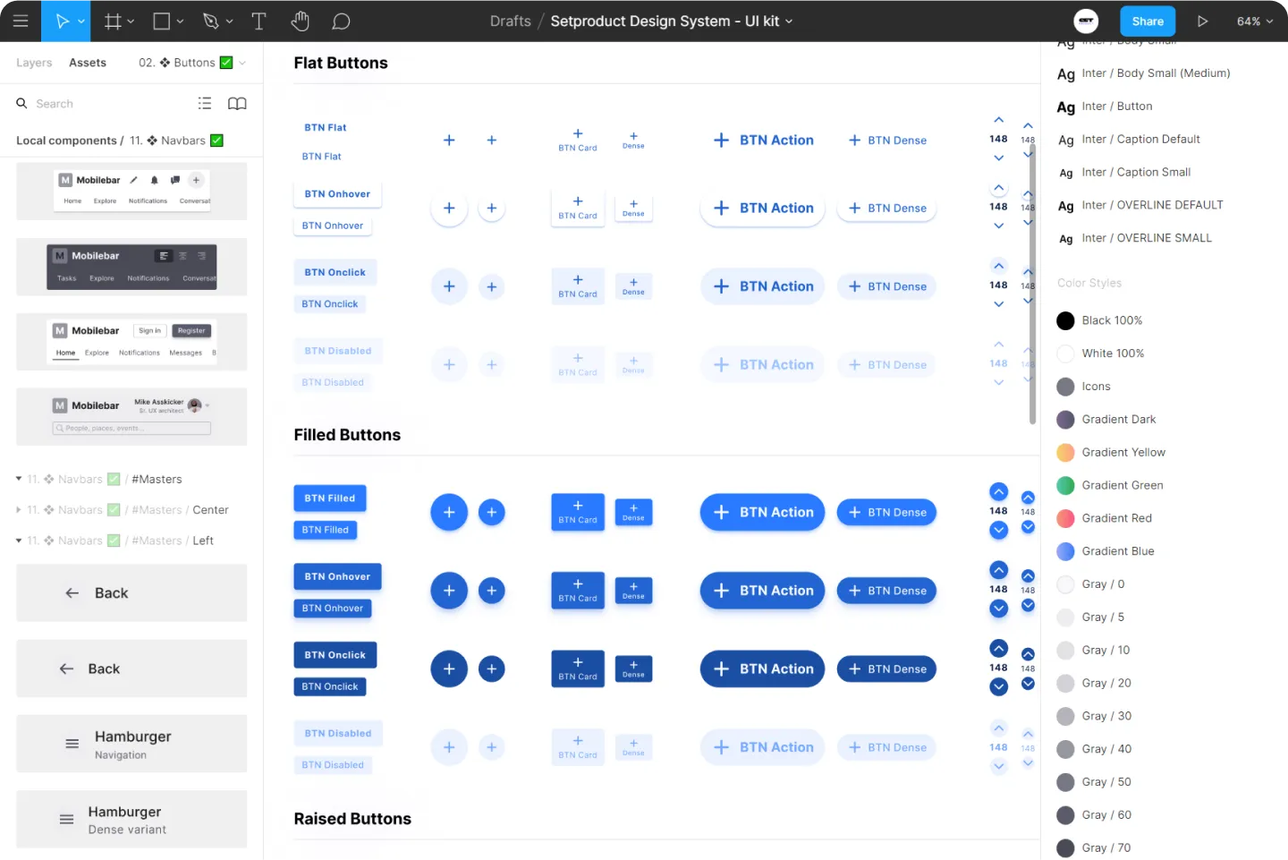Click the Share button
Image resolution: width=1288 pixels, height=860 pixels.
click(x=1147, y=21)
